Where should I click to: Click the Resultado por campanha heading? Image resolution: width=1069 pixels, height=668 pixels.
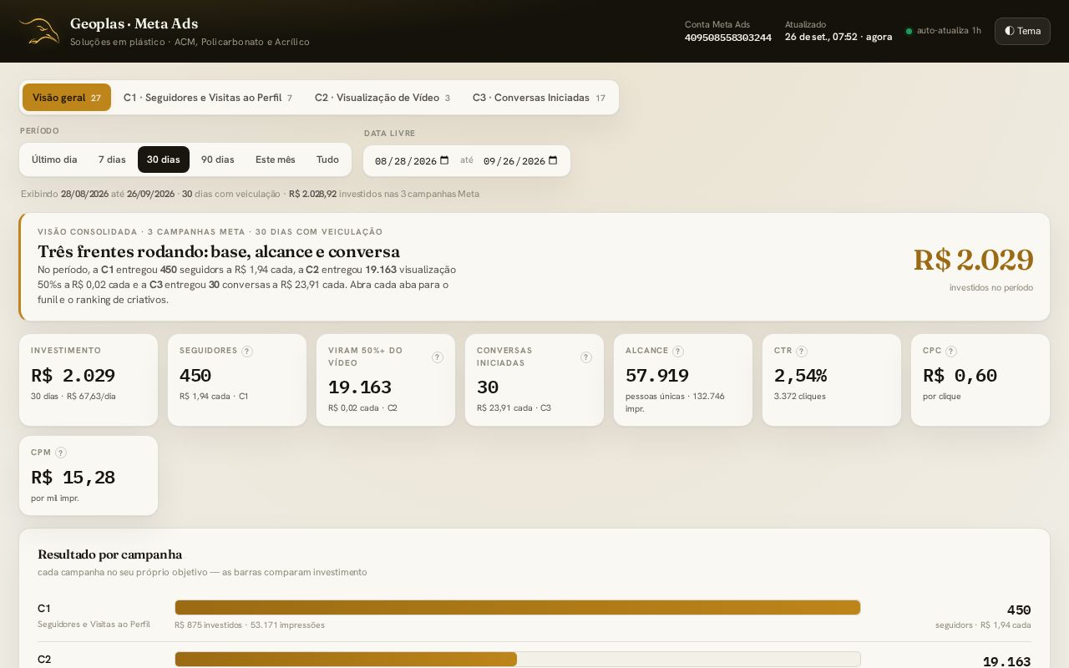pyautogui.click(x=109, y=554)
